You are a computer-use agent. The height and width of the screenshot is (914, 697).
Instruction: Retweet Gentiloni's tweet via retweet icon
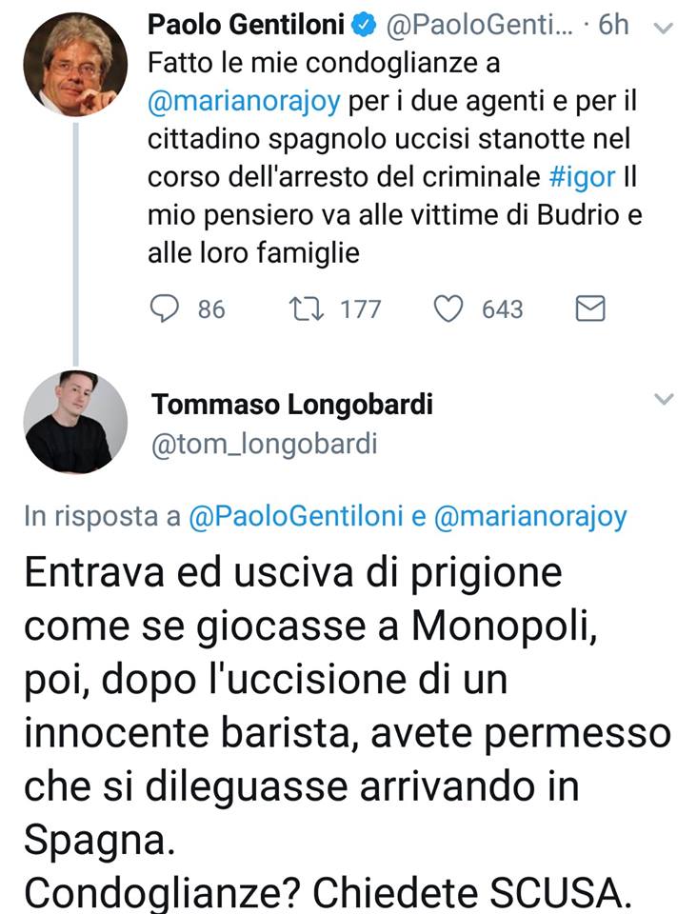308,308
